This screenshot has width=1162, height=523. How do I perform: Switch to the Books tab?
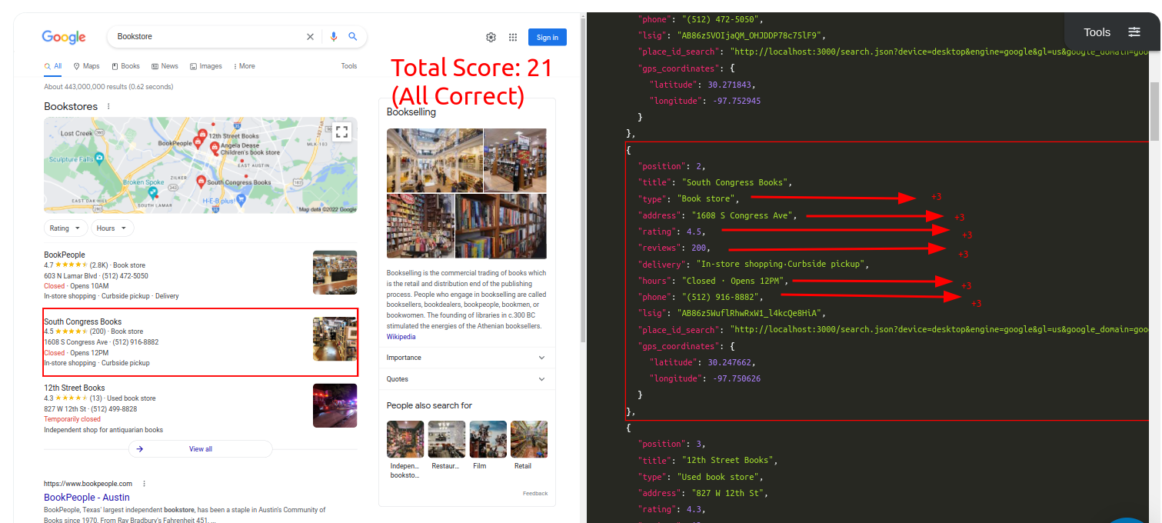point(126,66)
